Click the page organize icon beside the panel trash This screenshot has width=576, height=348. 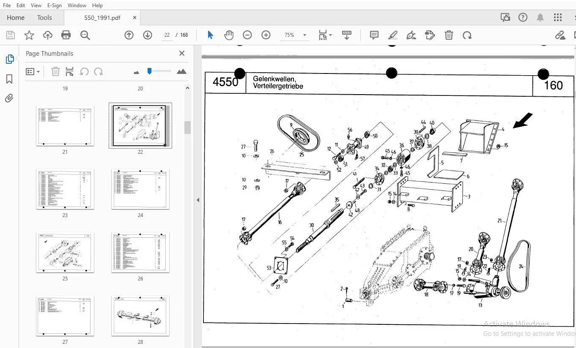click(70, 71)
